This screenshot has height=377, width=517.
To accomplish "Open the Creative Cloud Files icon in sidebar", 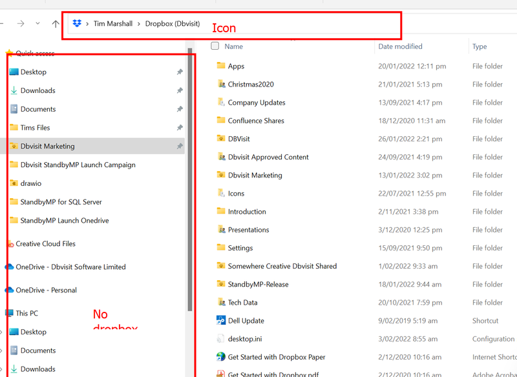I will coord(10,244).
